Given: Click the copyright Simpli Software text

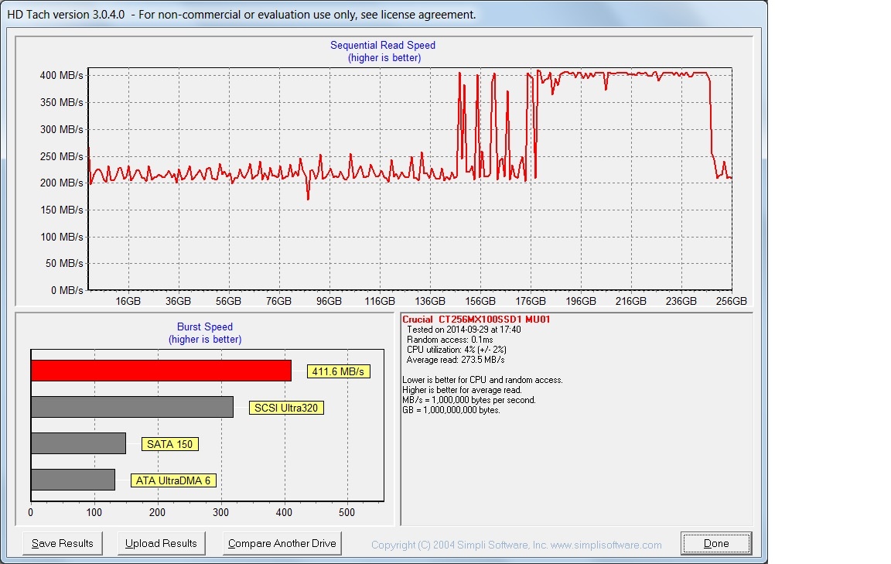Looking at the screenshot, I should pos(517,545).
